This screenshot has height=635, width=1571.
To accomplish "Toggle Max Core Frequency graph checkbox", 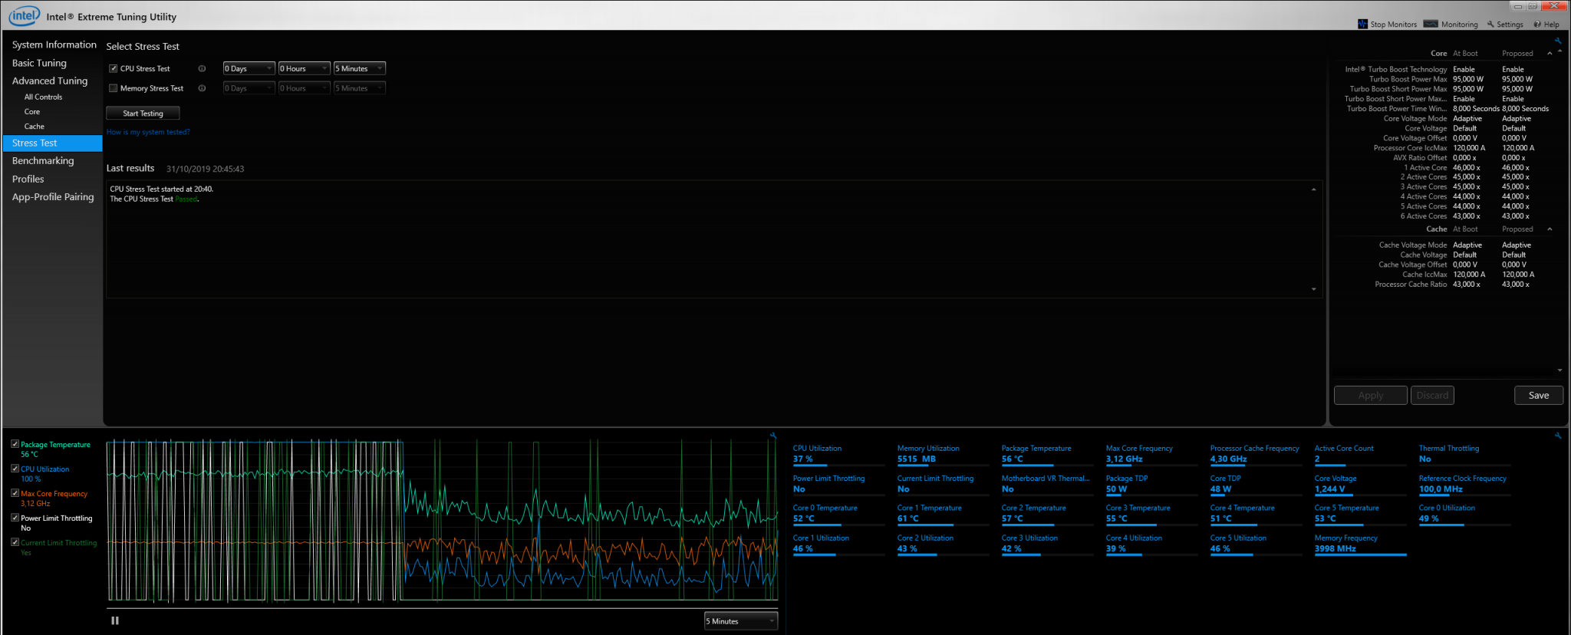I will (x=15, y=493).
